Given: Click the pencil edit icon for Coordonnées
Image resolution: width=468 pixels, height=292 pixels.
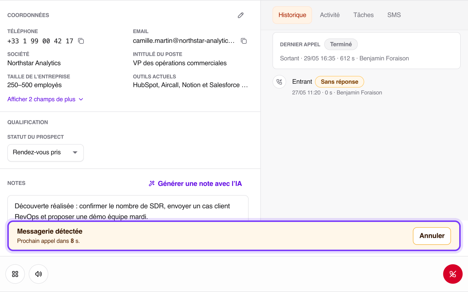Looking at the screenshot, I should pos(240,15).
